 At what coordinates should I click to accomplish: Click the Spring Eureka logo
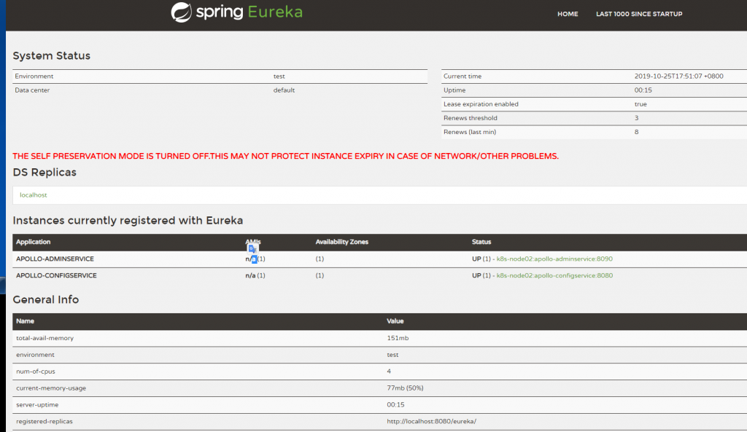pyautogui.click(x=237, y=12)
